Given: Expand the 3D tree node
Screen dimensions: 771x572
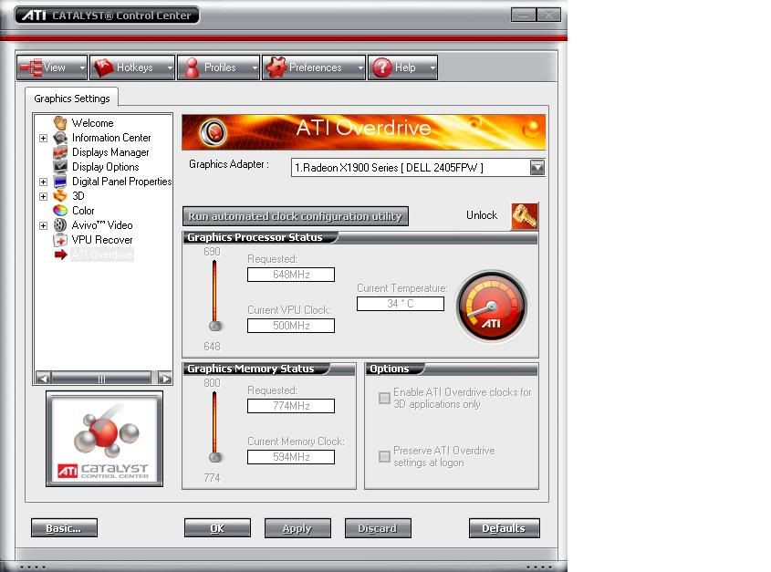Looking at the screenshot, I should pyautogui.click(x=43, y=196).
